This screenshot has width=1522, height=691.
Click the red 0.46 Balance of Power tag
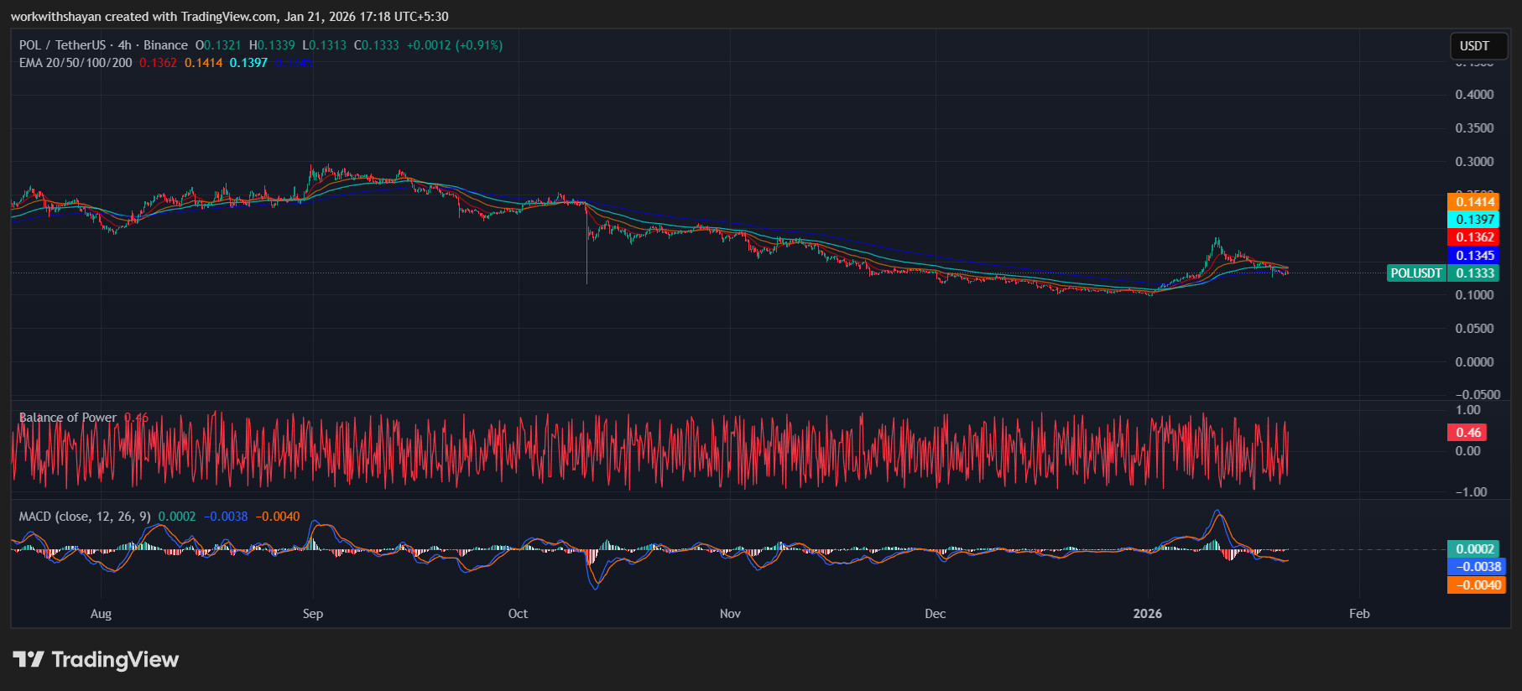point(1467,433)
